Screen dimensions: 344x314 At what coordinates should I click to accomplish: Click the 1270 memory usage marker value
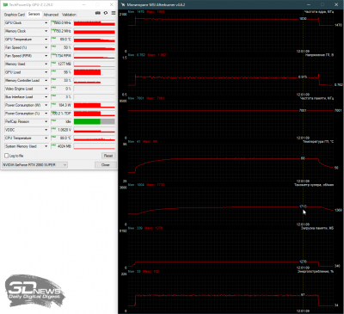[303, 262]
